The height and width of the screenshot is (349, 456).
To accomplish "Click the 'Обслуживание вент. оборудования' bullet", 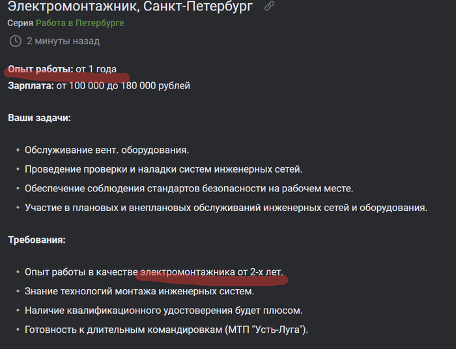I will [107, 150].
